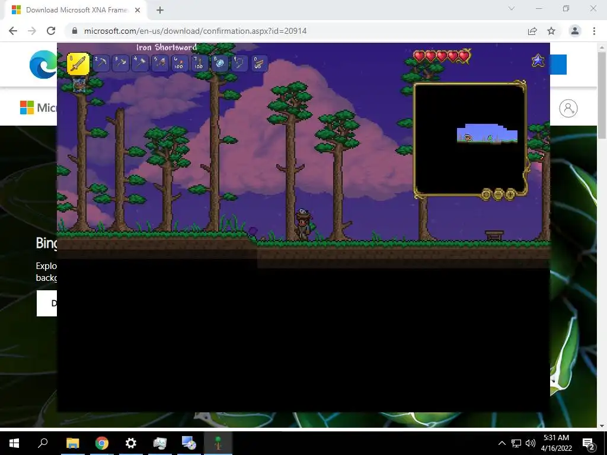Open Settings gear in the taskbar
607x455 pixels.
131,443
